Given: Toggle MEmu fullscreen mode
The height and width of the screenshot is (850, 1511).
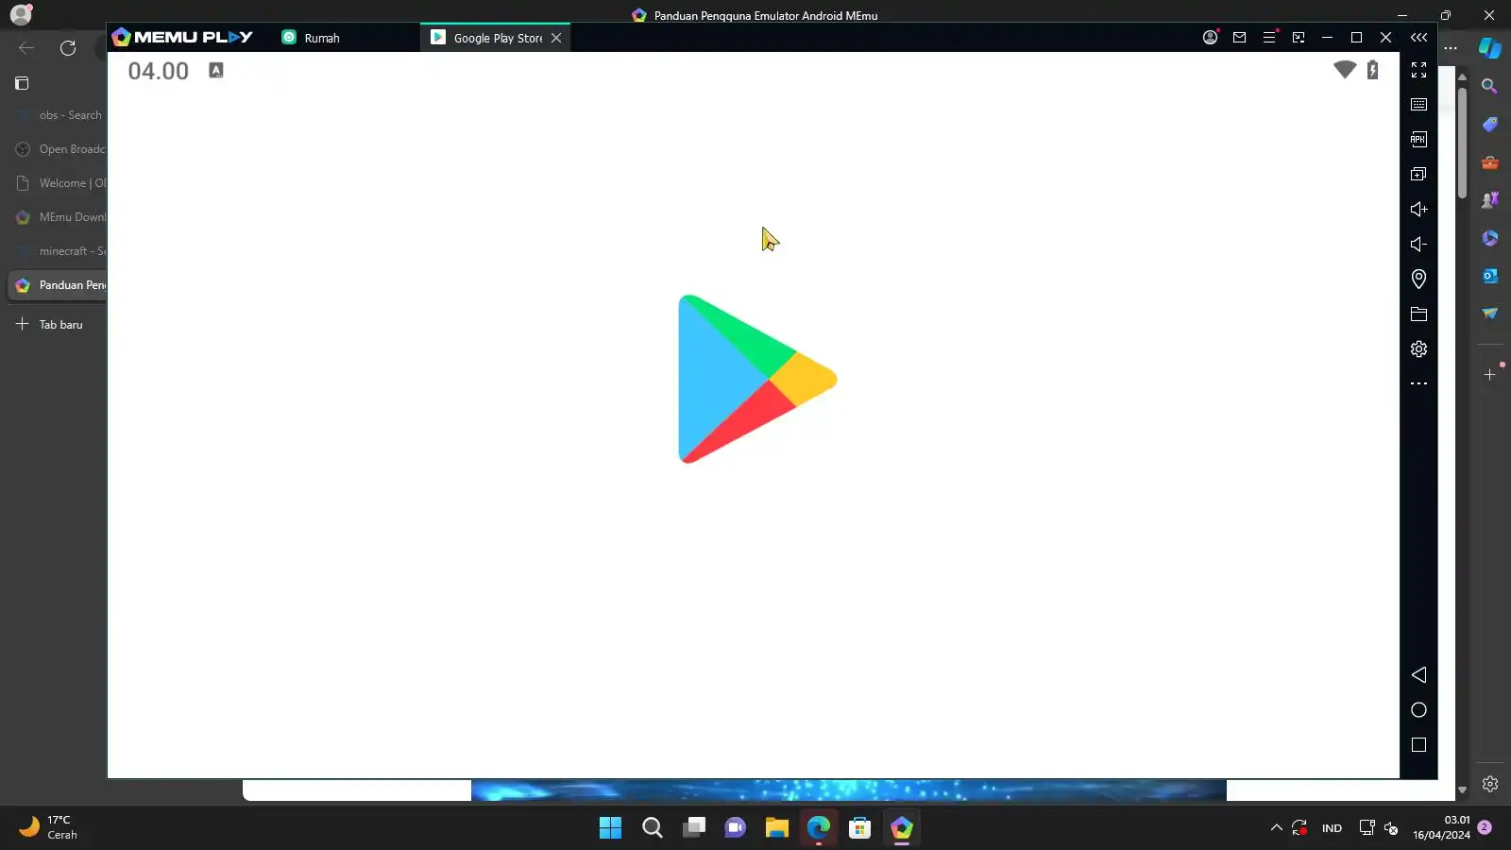Looking at the screenshot, I should (x=1418, y=70).
